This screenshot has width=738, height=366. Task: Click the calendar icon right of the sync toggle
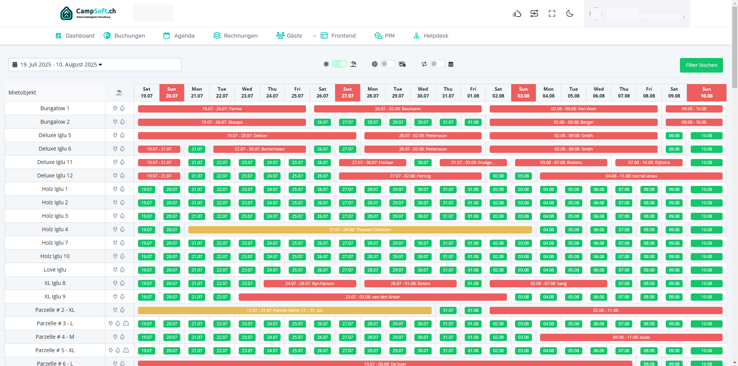[451, 64]
